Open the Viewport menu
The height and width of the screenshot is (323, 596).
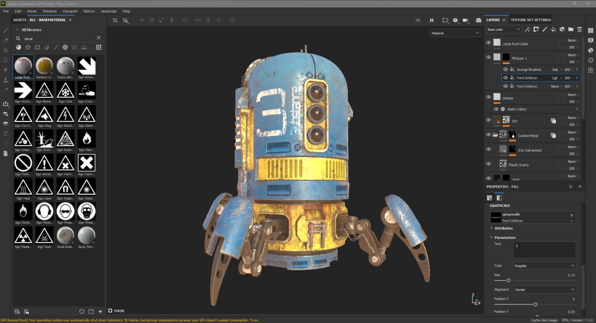click(70, 11)
